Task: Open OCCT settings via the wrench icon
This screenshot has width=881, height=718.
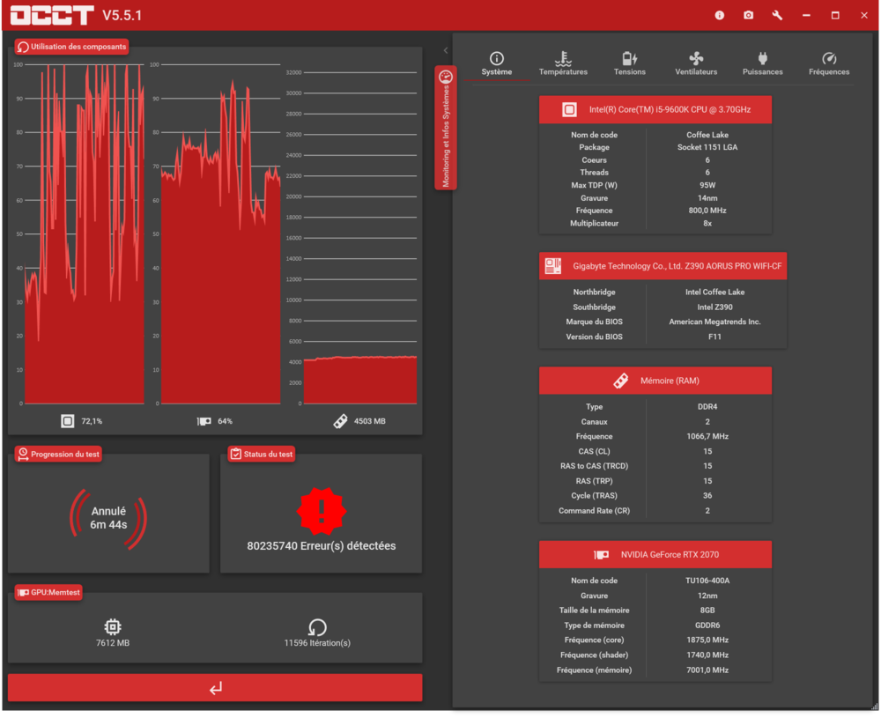Action: (x=776, y=15)
